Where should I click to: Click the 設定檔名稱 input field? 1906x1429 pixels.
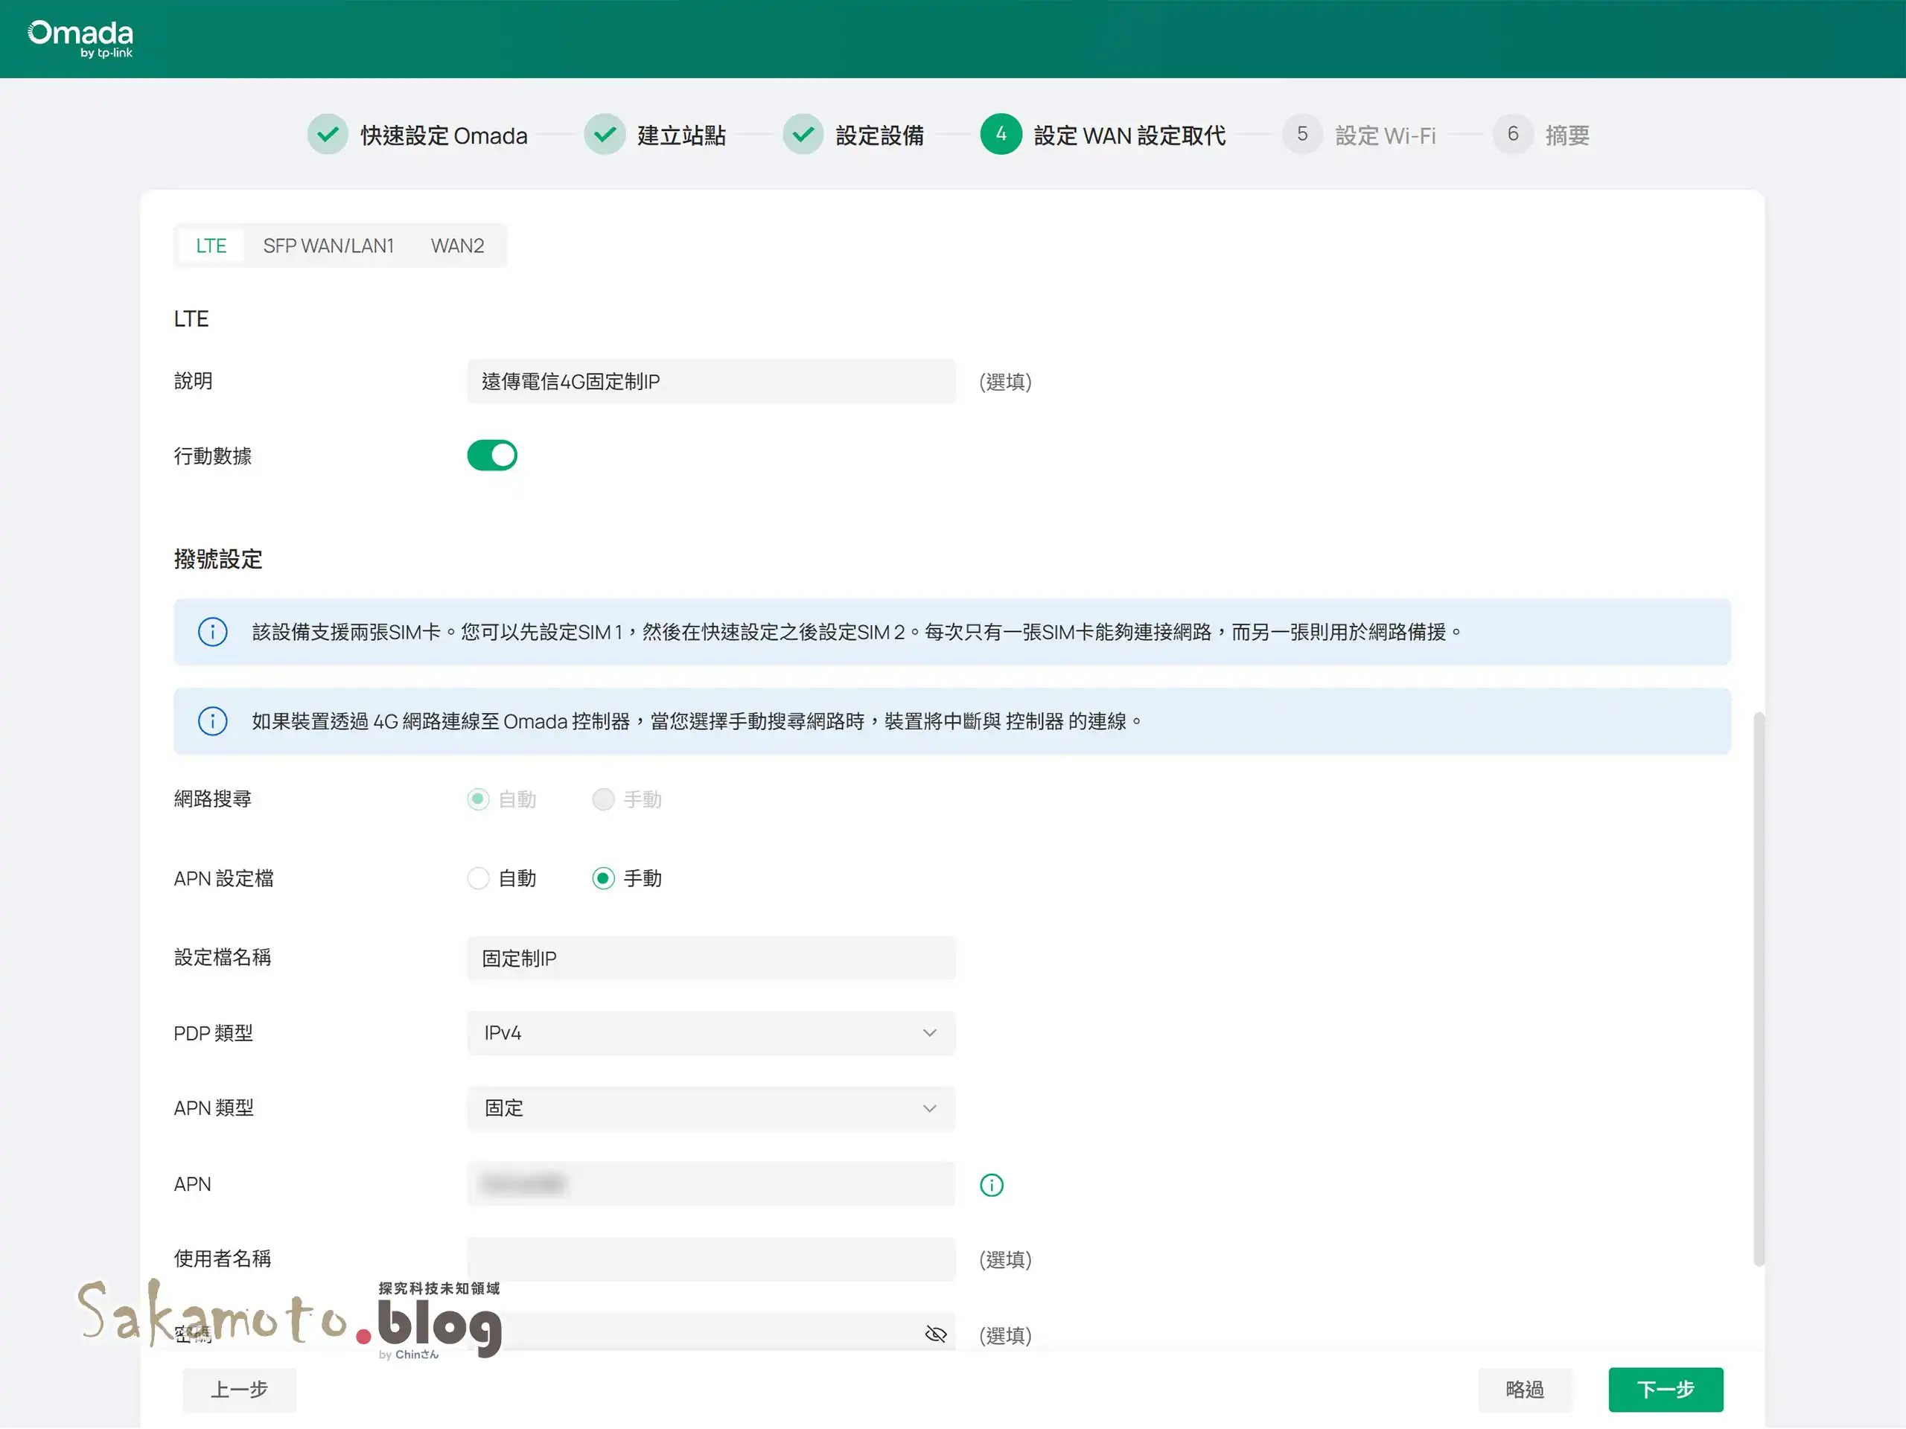tap(711, 959)
